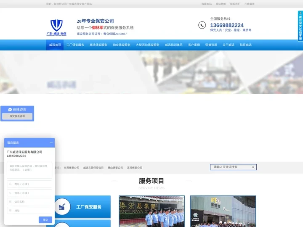Click the hotline number 13669882224
Image resolution: width=303 pixels, height=227 pixels.
227,25
